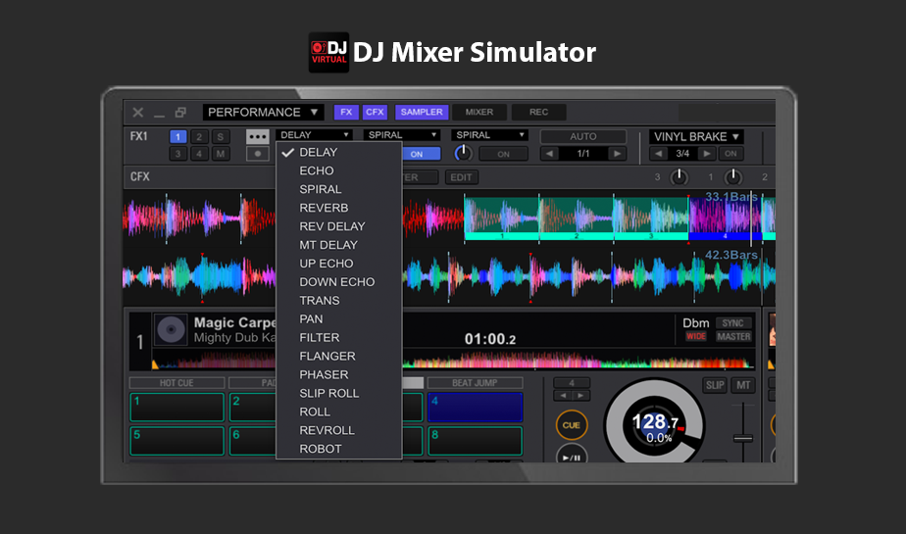Viewport: 906px width, 534px height.
Task: Open the second SPIRAL effect dropdown
Action: (x=489, y=135)
